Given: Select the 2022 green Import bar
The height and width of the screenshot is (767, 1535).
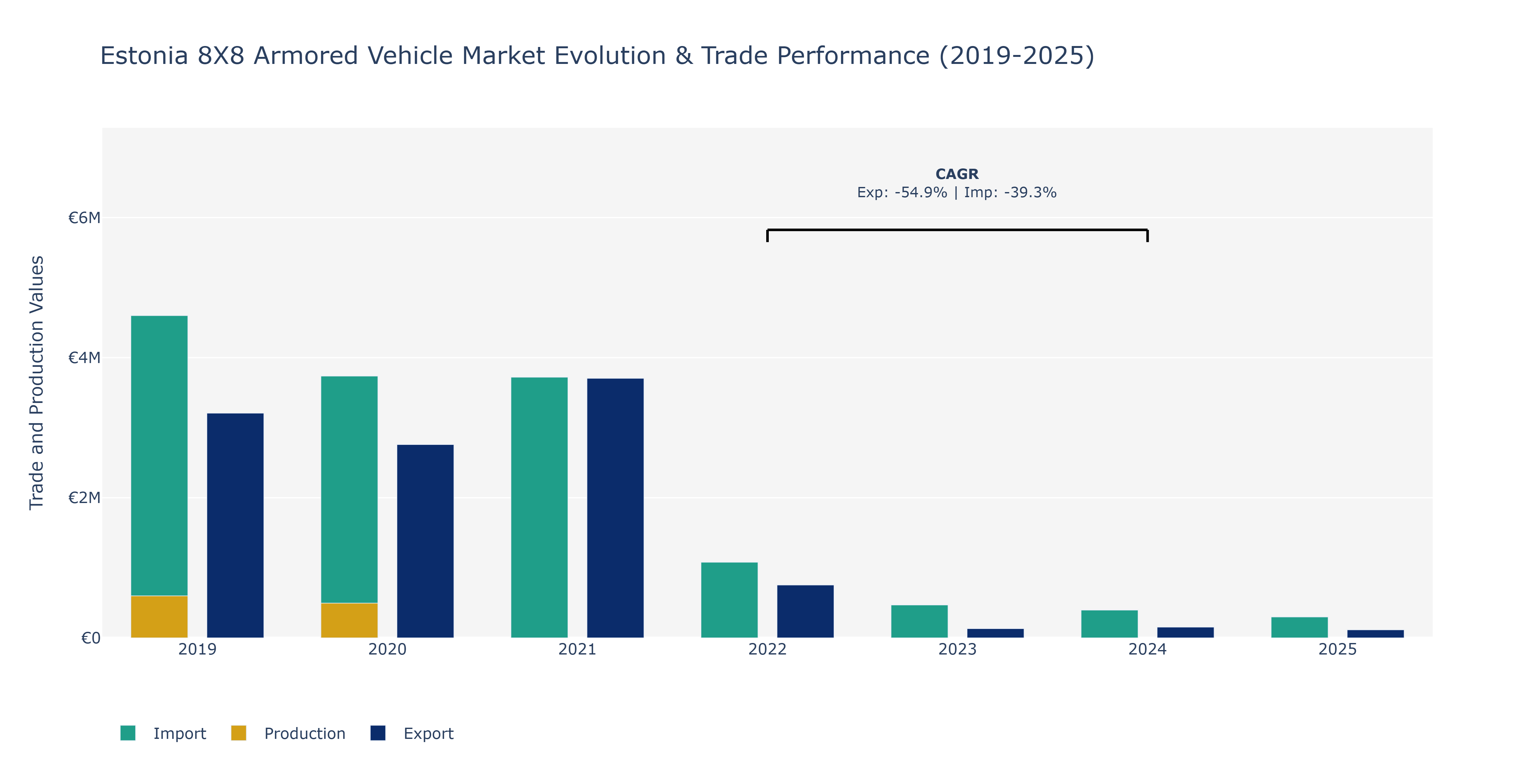Looking at the screenshot, I should pyautogui.click(x=729, y=600).
